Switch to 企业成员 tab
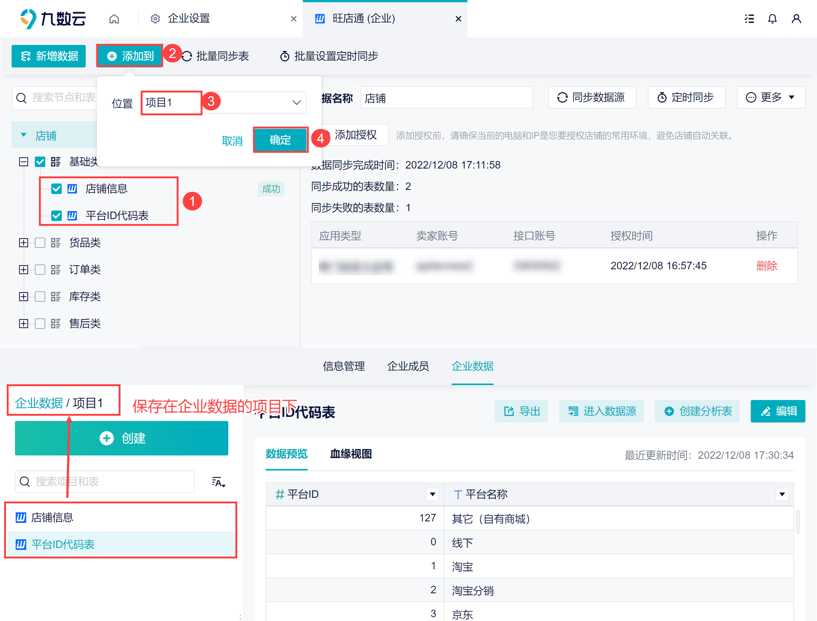This screenshot has height=621, width=817. point(408,366)
